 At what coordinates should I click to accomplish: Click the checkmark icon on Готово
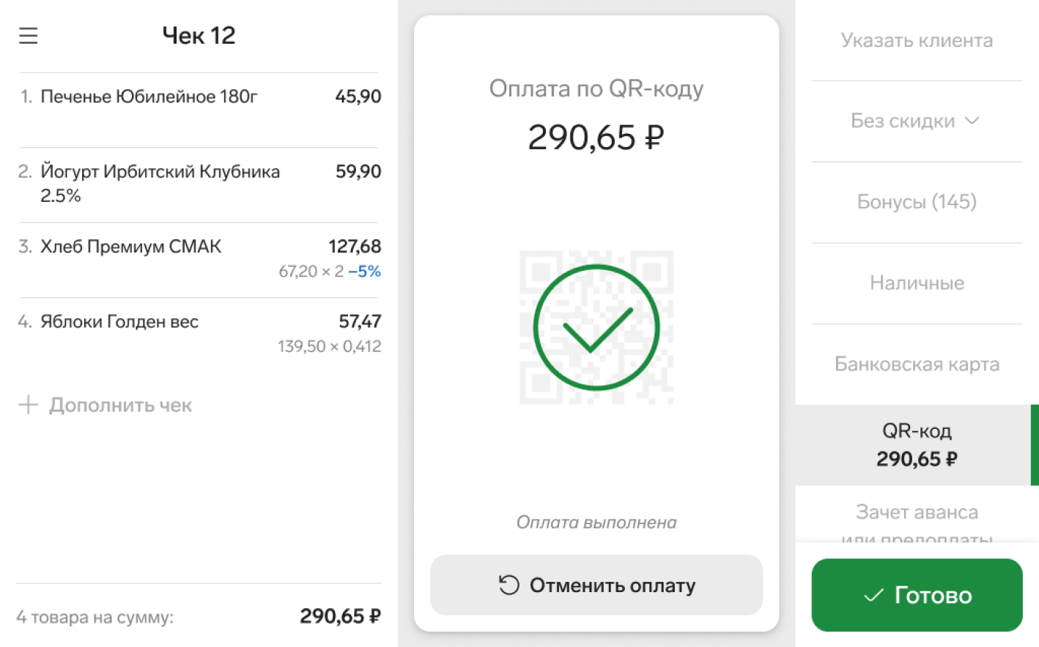pyautogui.click(x=873, y=596)
